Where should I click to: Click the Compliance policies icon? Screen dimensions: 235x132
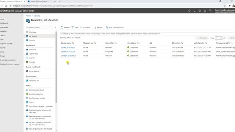27,90
